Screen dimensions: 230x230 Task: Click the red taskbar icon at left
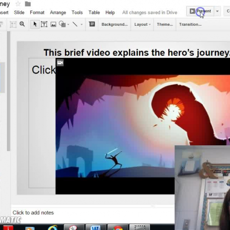coord(8,228)
